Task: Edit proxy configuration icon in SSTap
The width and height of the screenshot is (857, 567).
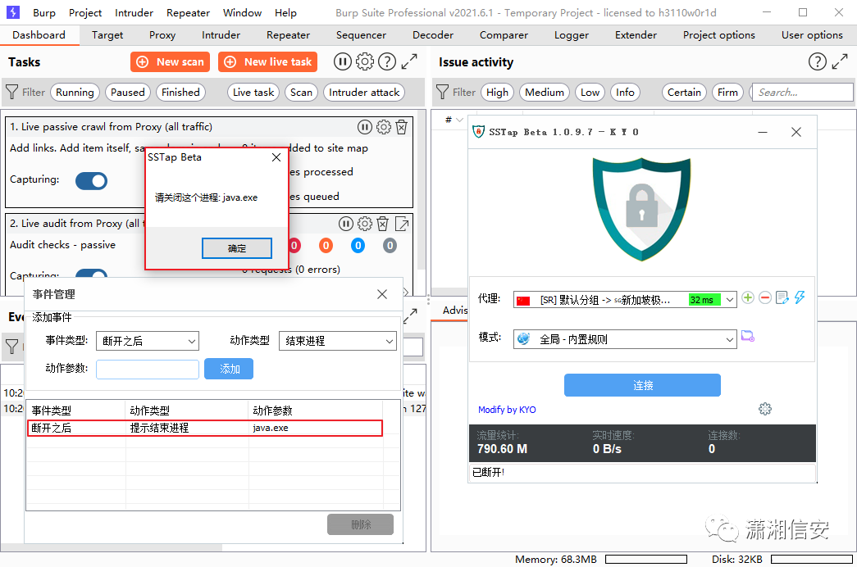Action: (782, 297)
